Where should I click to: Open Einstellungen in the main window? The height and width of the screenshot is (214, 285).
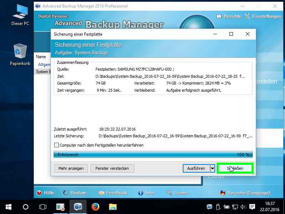click(263, 16)
